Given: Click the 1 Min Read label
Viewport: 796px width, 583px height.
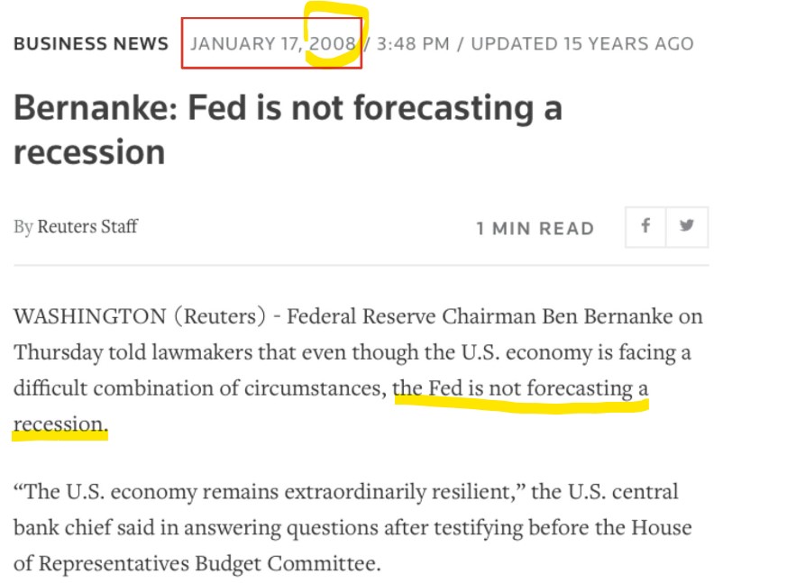Looking at the screenshot, I should [x=535, y=228].
